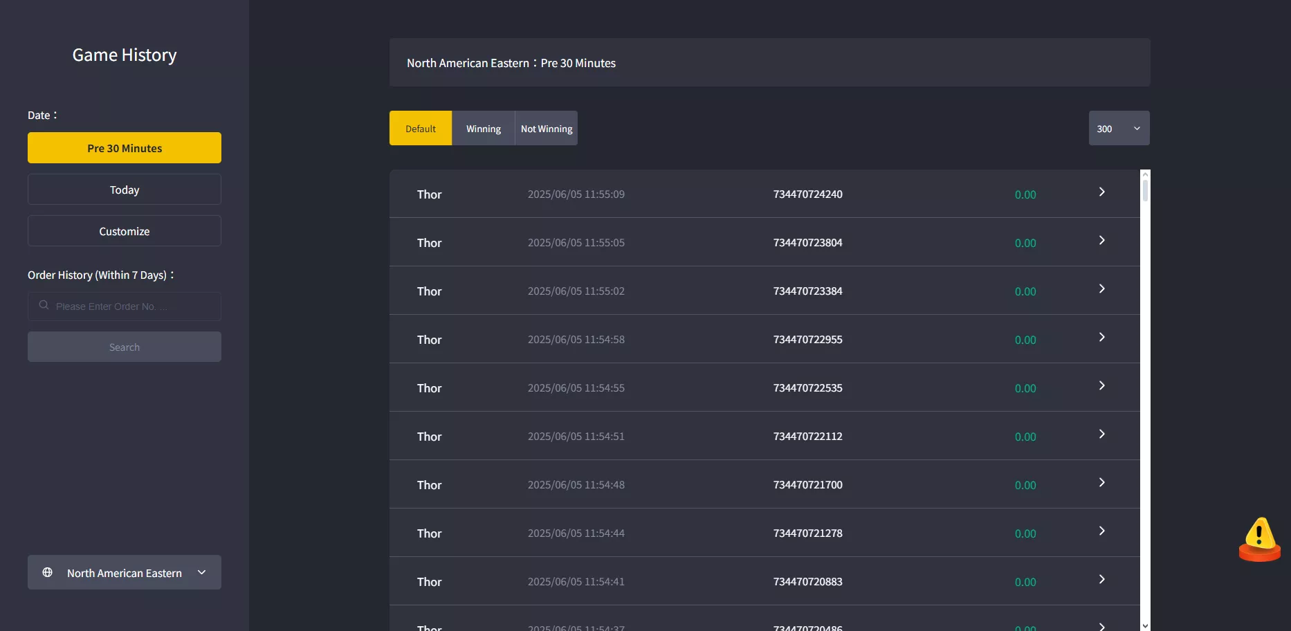Open the 300 page size dropdown
The height and width of the screenshot is (631, 1291).
[1119, 128]
